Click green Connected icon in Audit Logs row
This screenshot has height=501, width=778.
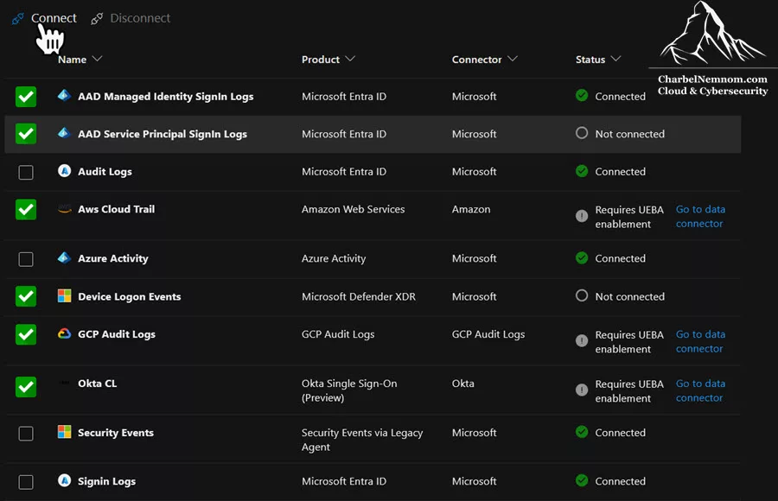582,171
